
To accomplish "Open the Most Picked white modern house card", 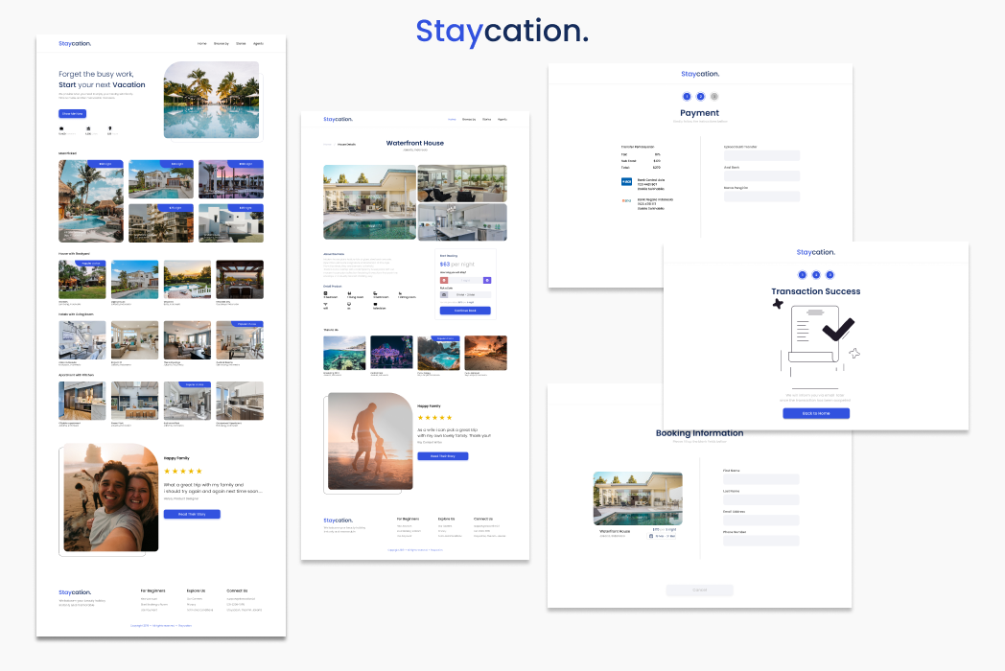I will (x=231, y=223).
